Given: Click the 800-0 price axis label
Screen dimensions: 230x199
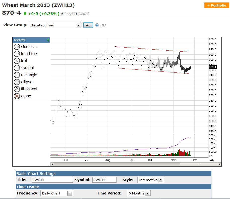Looking at the screenshot, I should pos(212,85).
